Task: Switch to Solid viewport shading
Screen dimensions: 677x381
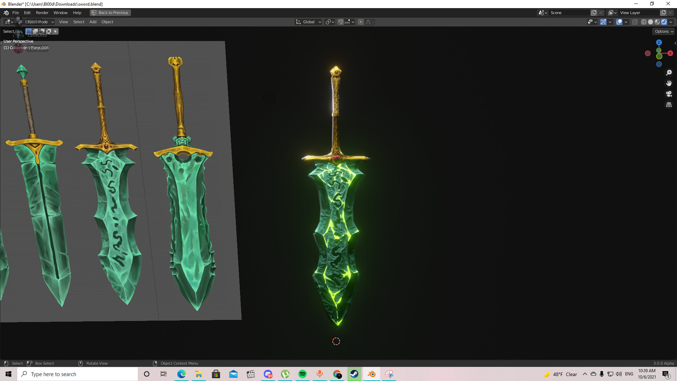Action: (x=650, y=22)
